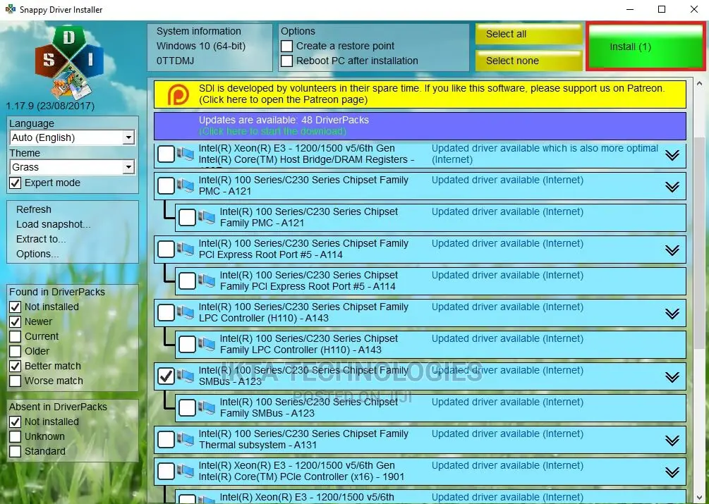Tick checkbox for top-level PCI Express Root Port #5
The width and height of the screenshot is (709, 504).
pyautogui.click(x=166, y=249)
